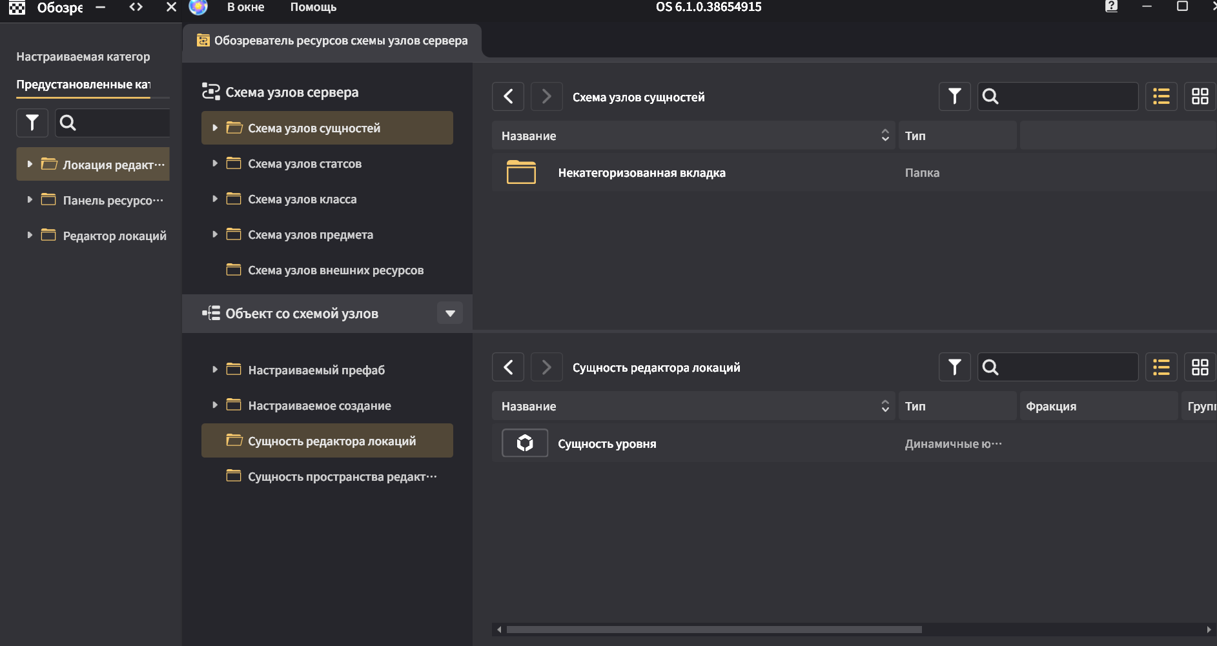
Task: Click back arrow in upper panel
Action: 508,97
